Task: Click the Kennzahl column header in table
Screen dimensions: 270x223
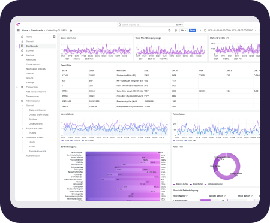Action: coord(122,71)
